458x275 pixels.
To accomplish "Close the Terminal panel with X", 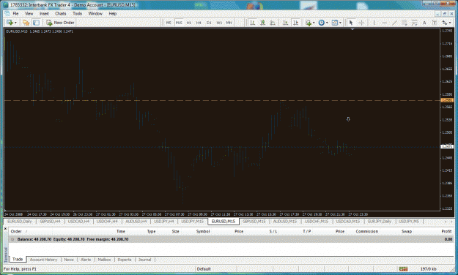I will click(x=5, y=229).
